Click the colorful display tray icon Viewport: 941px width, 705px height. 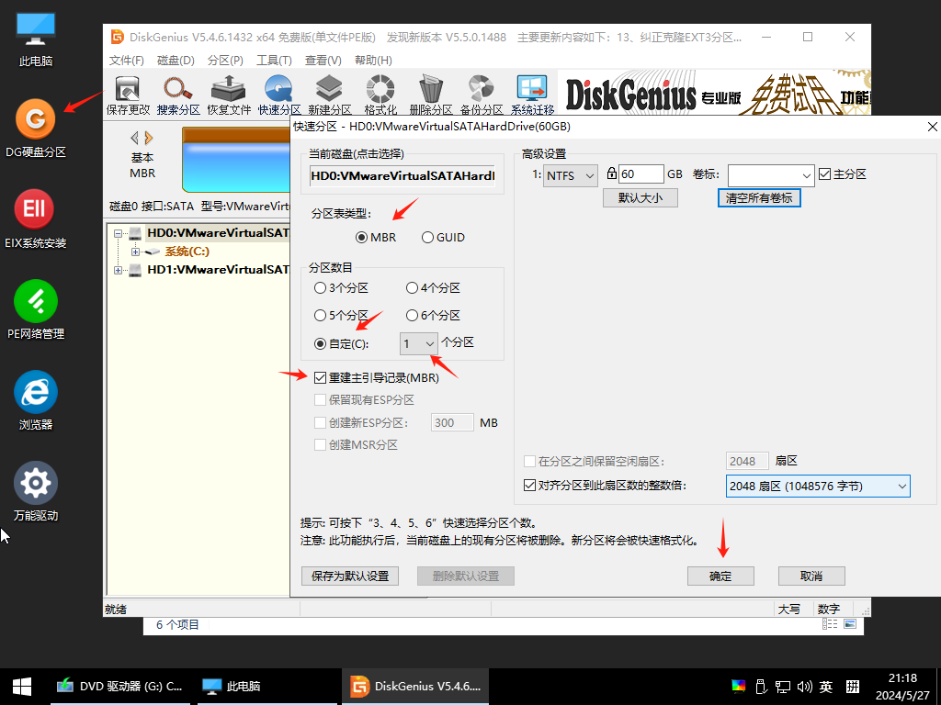[739, 687]
